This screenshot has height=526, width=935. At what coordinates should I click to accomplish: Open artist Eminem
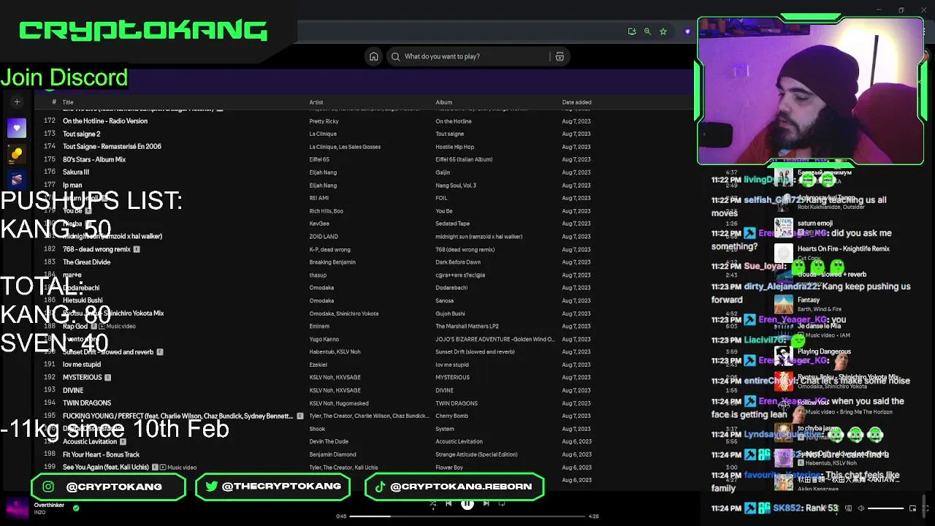click(319, 327)
